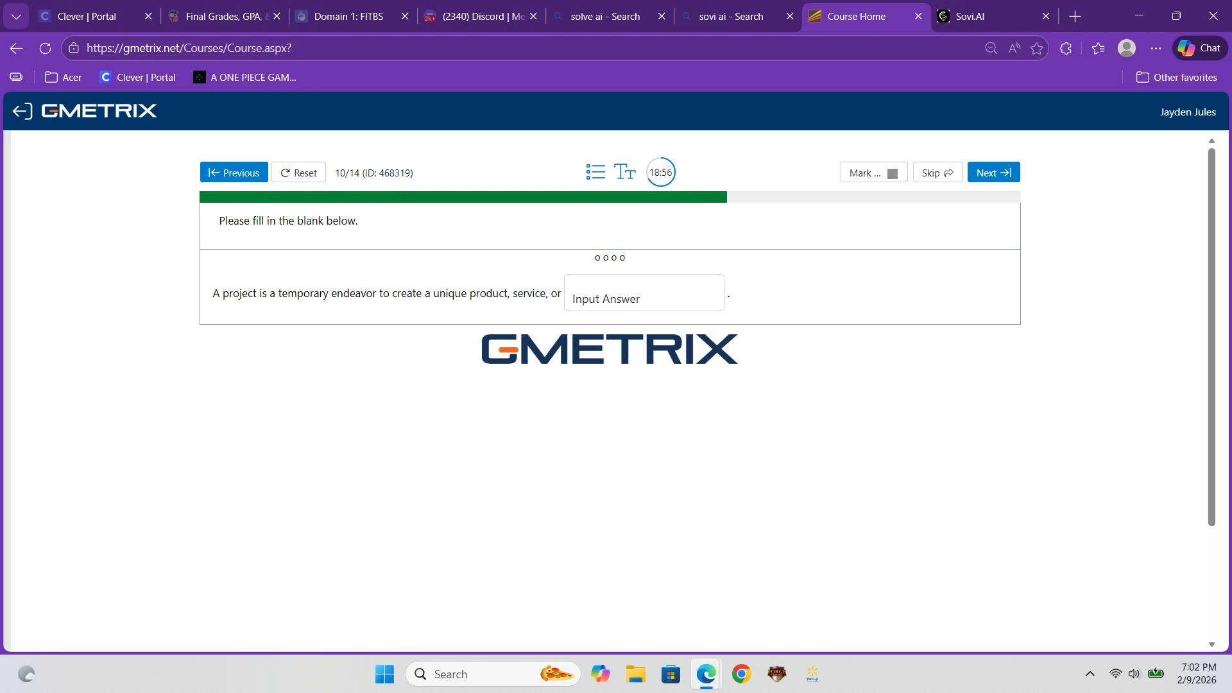This screenshot has height=693, width=1232.
Task: Expand the tab search chevron dropdown
Action: coord(16,17)
